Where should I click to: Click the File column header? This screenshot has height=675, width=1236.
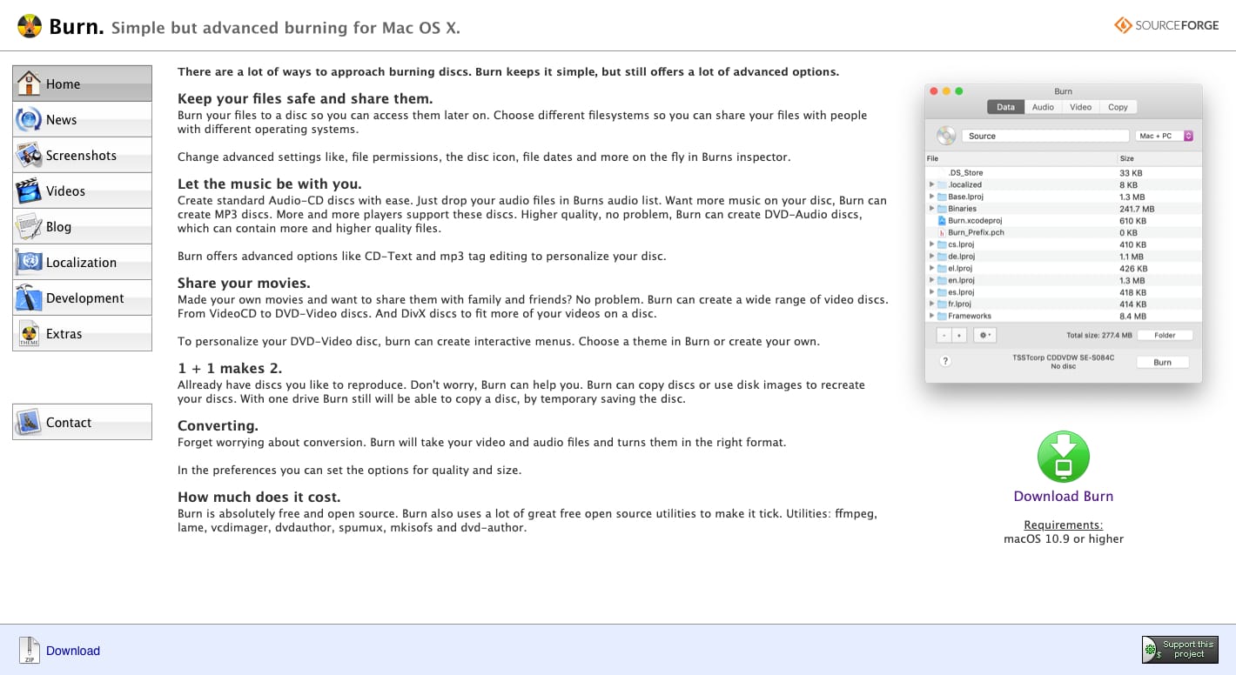(1021, 158)
